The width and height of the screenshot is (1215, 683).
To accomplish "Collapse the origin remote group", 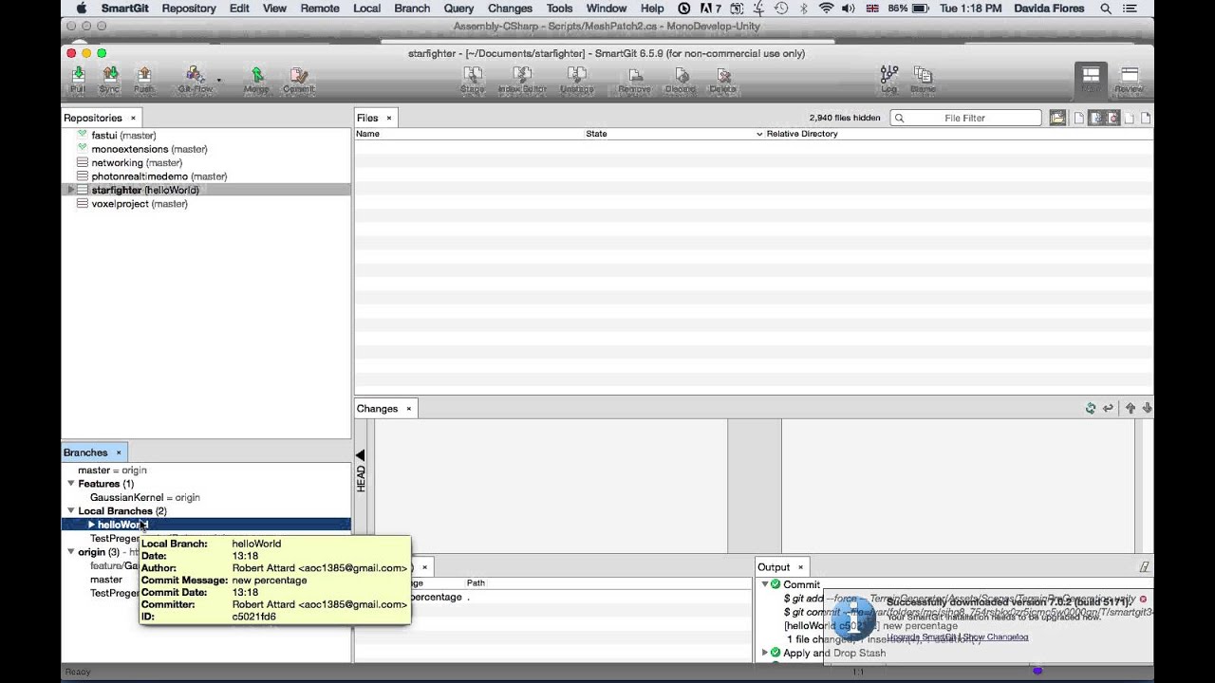I will click(x=70, y=552).
